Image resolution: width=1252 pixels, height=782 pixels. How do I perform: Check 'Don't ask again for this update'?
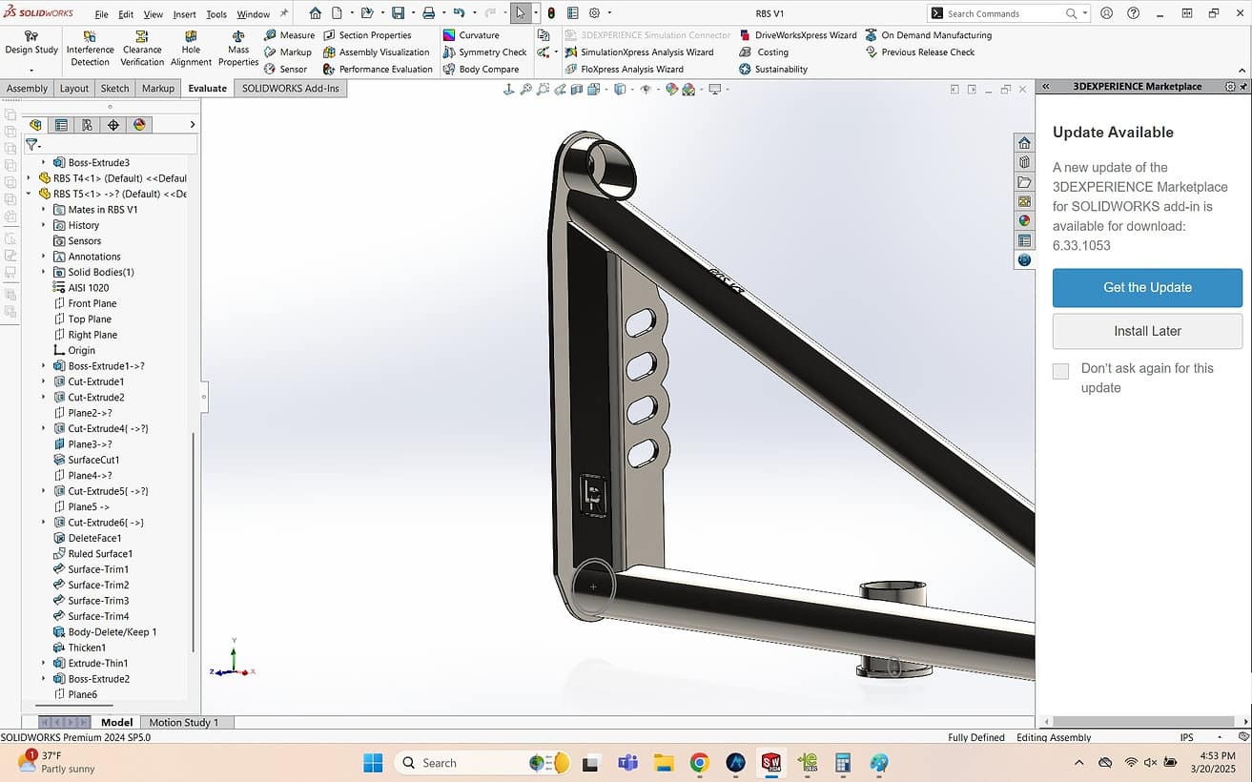point(1060,371)
